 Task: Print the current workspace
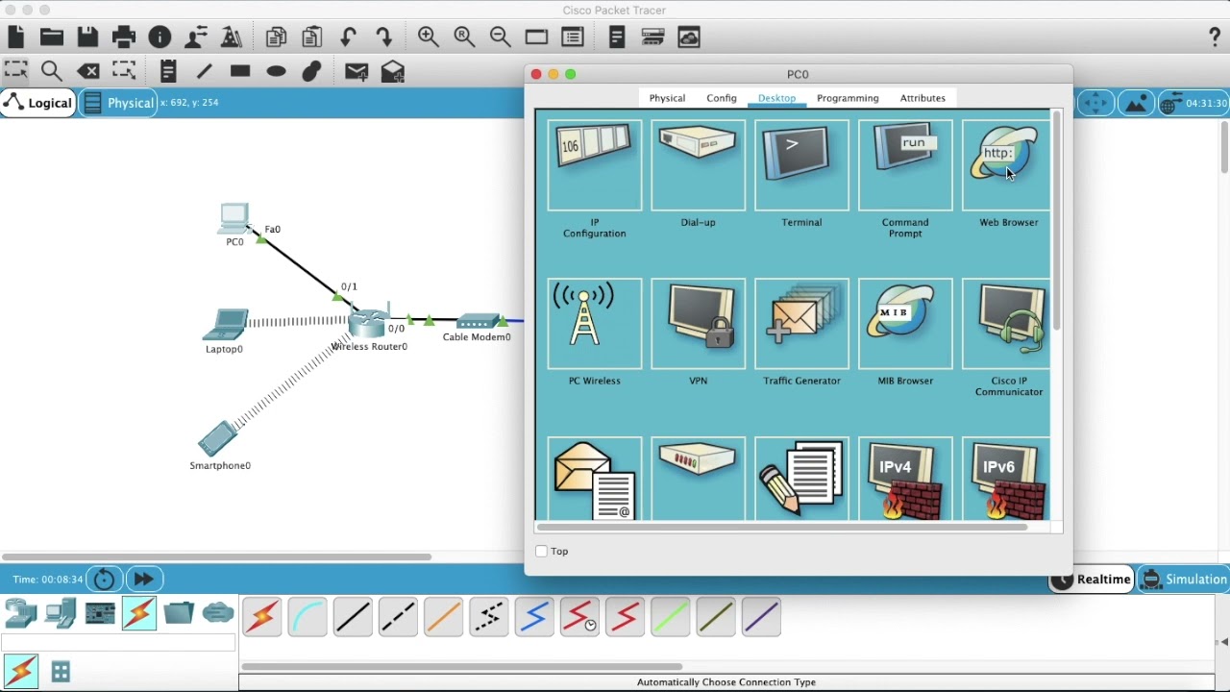click(x=124, y=37)
